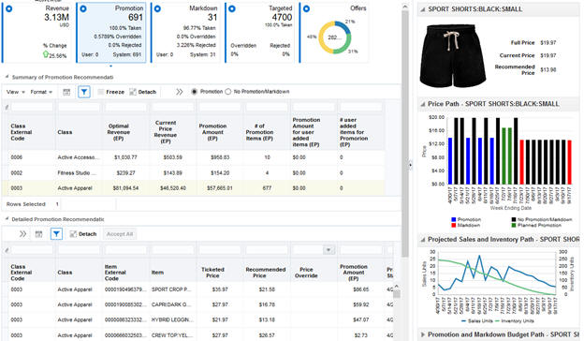Click the $81,094.54 optimal revenue cell
Viewport: 584px width, 341px height.
[125, 188]
